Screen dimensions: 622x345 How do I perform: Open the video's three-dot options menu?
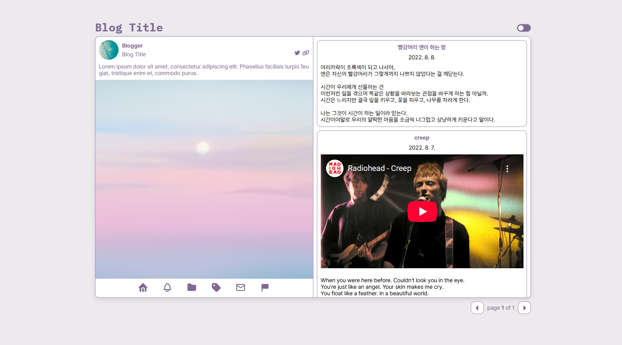pyautogui.click(x=507, y=169)
